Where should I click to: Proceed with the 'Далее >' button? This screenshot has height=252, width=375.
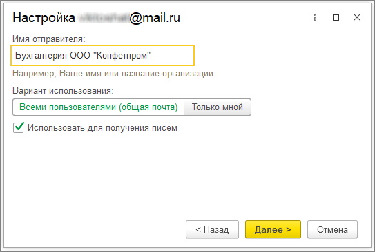(x=273, y=229)
